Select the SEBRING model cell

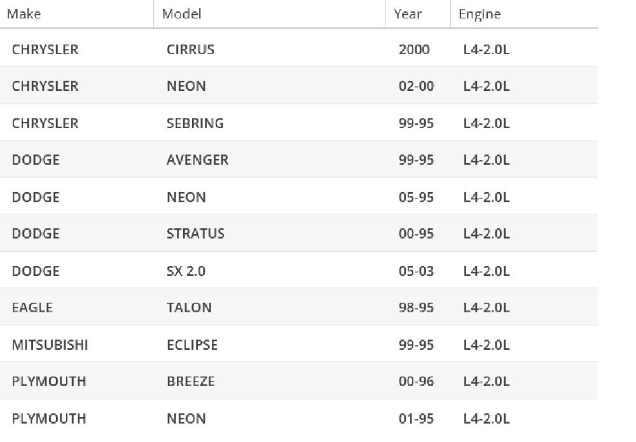(195, 123)
